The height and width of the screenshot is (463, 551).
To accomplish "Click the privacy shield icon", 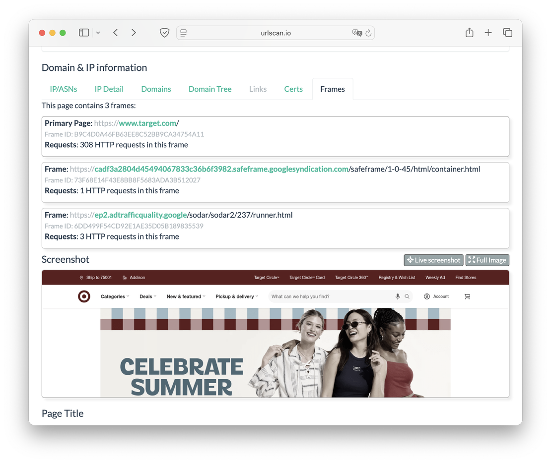I will tap(164, 32).
